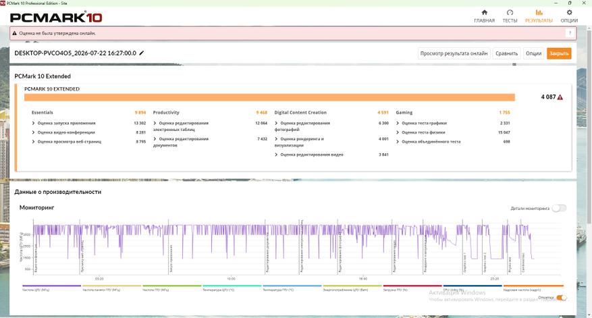Expand Оценка запуска приложения
This screenshot has height=318, width=592.
pos(33,123)
